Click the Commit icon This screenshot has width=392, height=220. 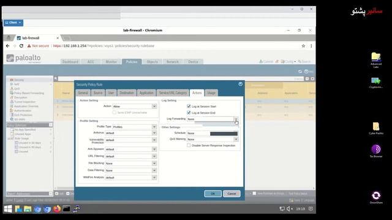click(x=261, y=61)
